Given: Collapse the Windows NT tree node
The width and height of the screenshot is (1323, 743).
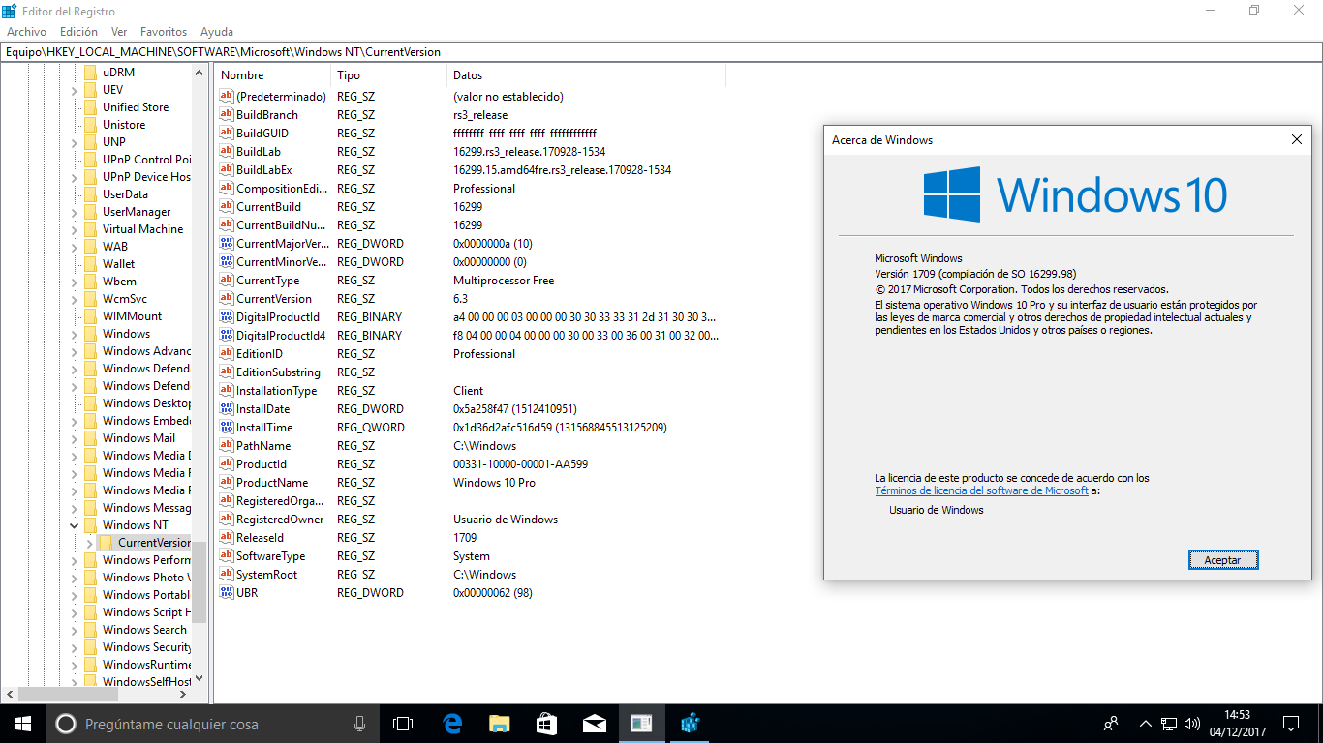Looking at the screenshot, I should [75, 525].
